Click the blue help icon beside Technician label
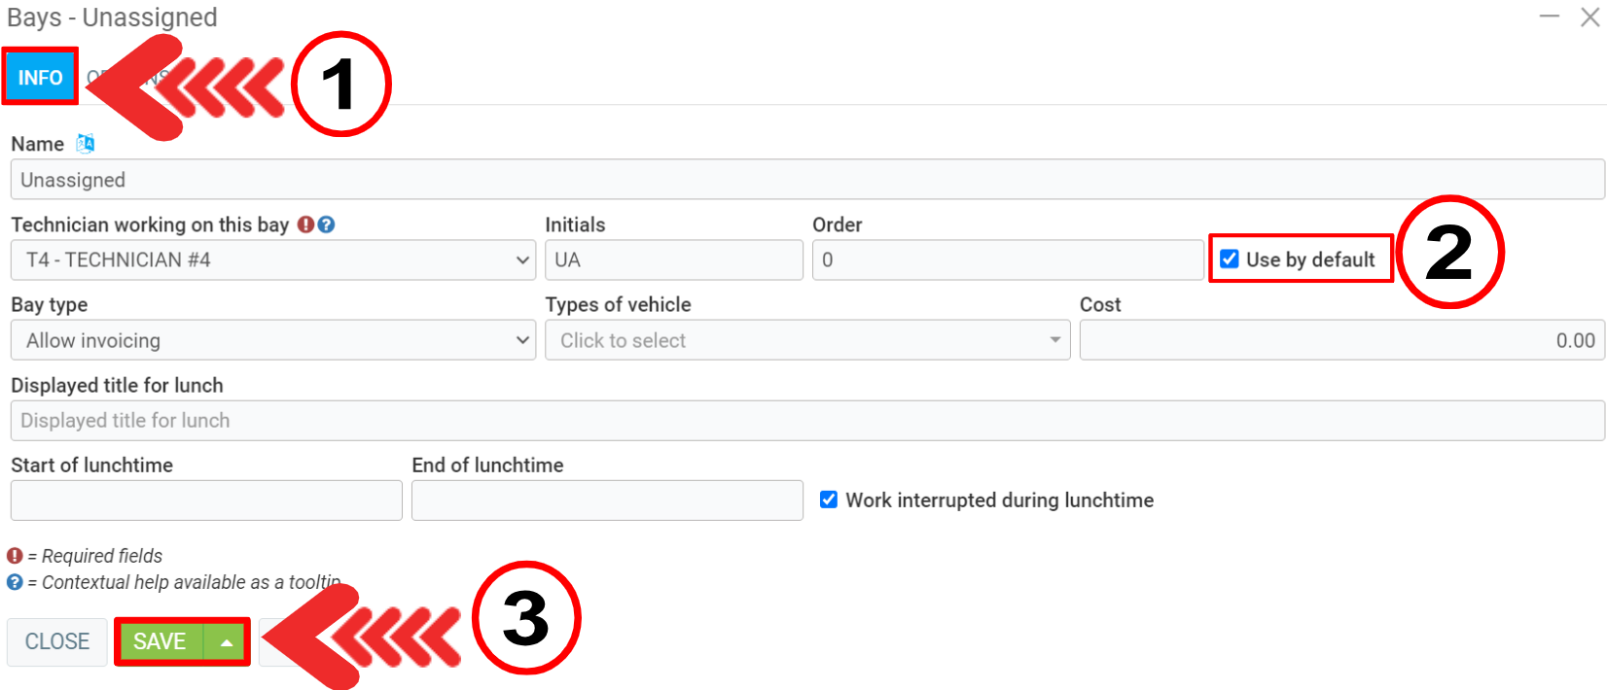Screen dimensions: 1607x690 coord(327,224)
